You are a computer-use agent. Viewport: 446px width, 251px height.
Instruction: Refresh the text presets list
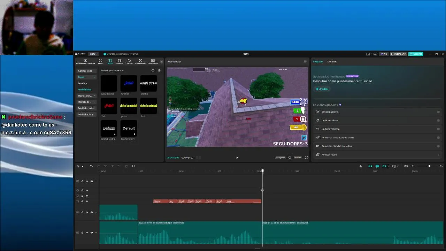click(x=153, y=70)
